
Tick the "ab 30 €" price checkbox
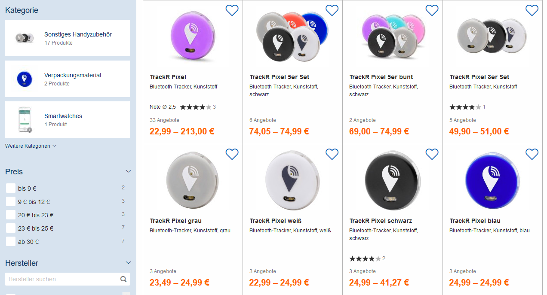(x=11, y=241)
